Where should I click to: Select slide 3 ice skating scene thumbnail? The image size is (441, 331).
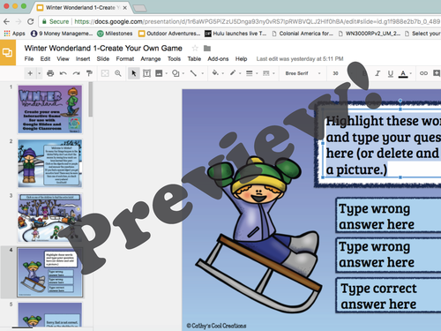(x=50, y=218)
